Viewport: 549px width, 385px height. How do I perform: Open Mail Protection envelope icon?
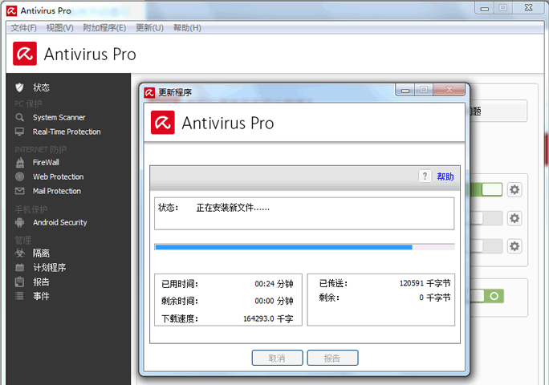(x=19, y=191)
